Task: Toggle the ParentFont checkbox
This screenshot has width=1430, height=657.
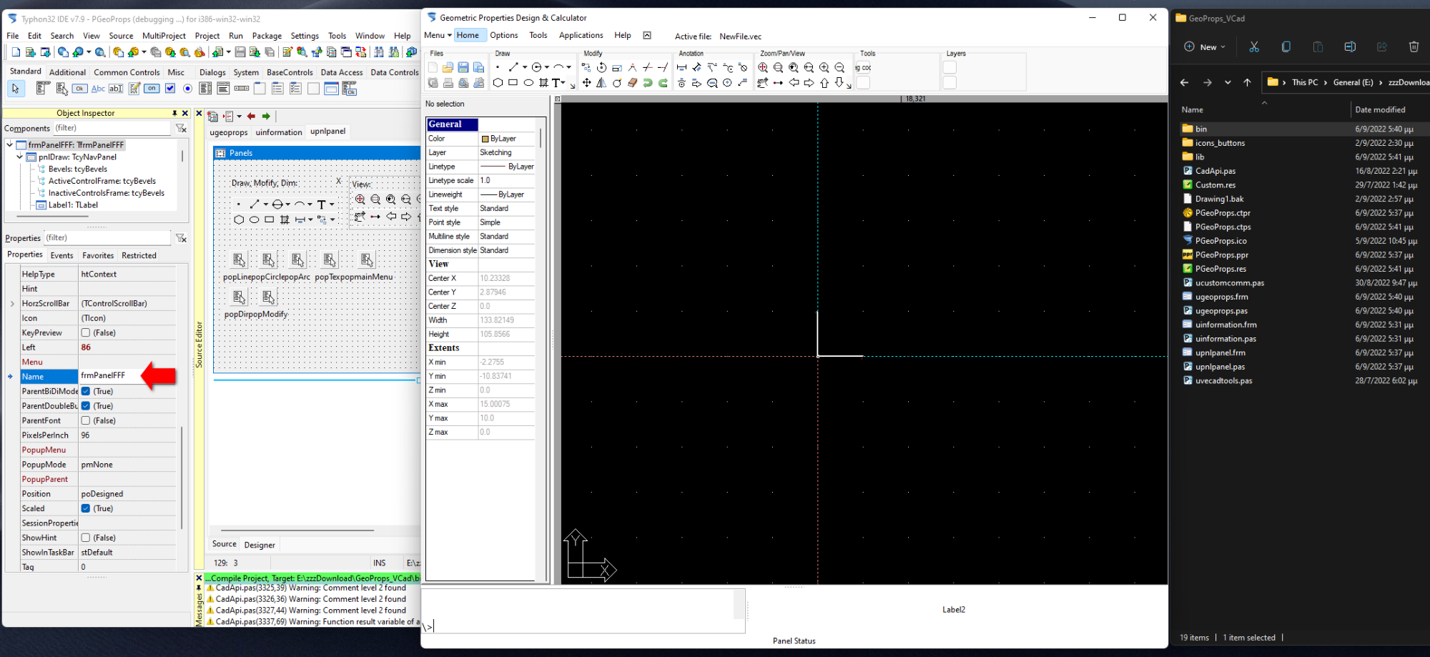Action: (86, 420)
